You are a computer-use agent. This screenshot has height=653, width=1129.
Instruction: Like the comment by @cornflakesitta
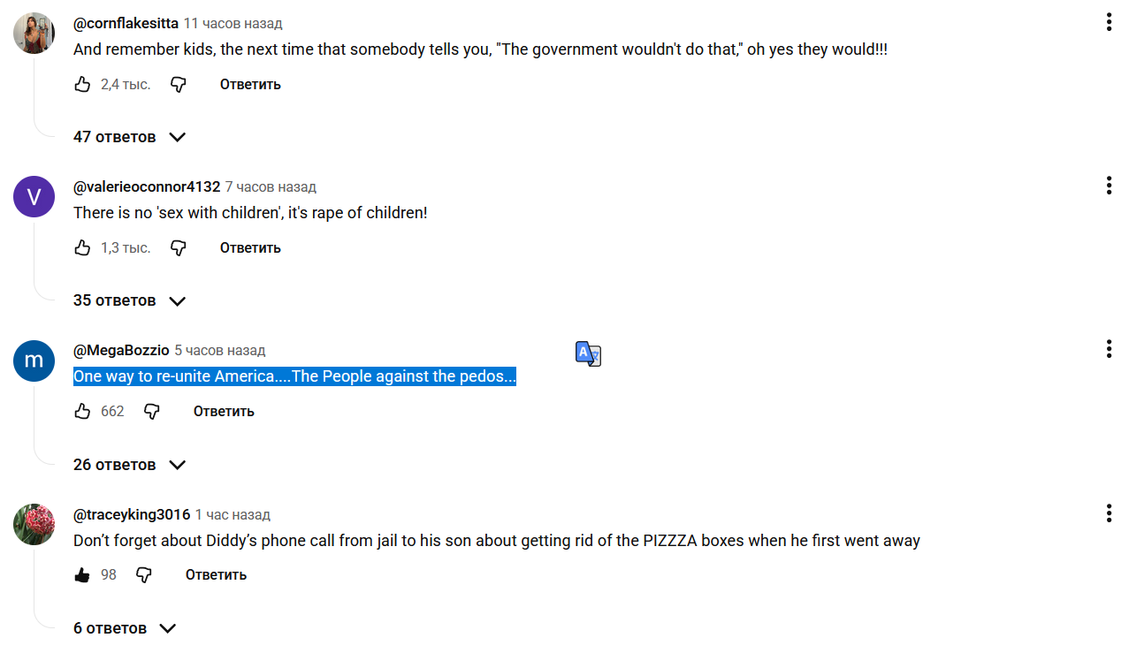[x=82, y=85]
